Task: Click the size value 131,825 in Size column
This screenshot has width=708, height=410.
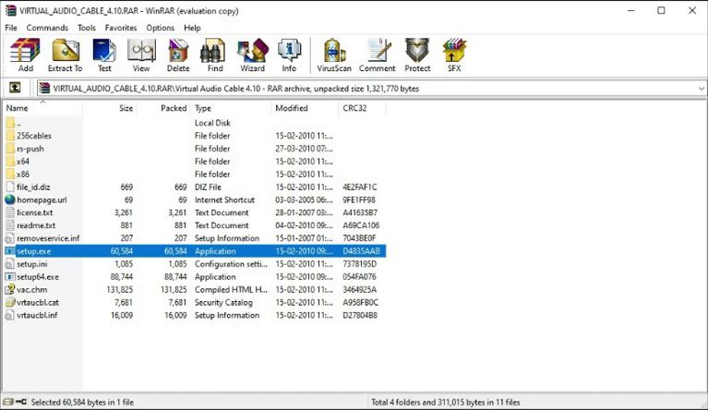Action: (120, 289)
